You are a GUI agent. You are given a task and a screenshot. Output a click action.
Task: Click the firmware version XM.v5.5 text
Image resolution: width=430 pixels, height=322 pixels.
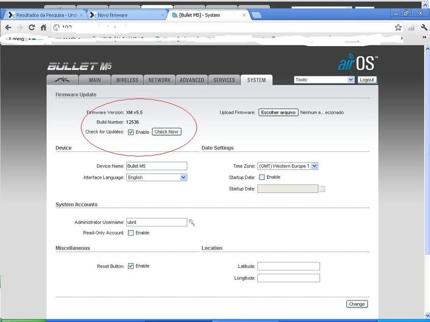pyautogui.click(x=134, y=113)
